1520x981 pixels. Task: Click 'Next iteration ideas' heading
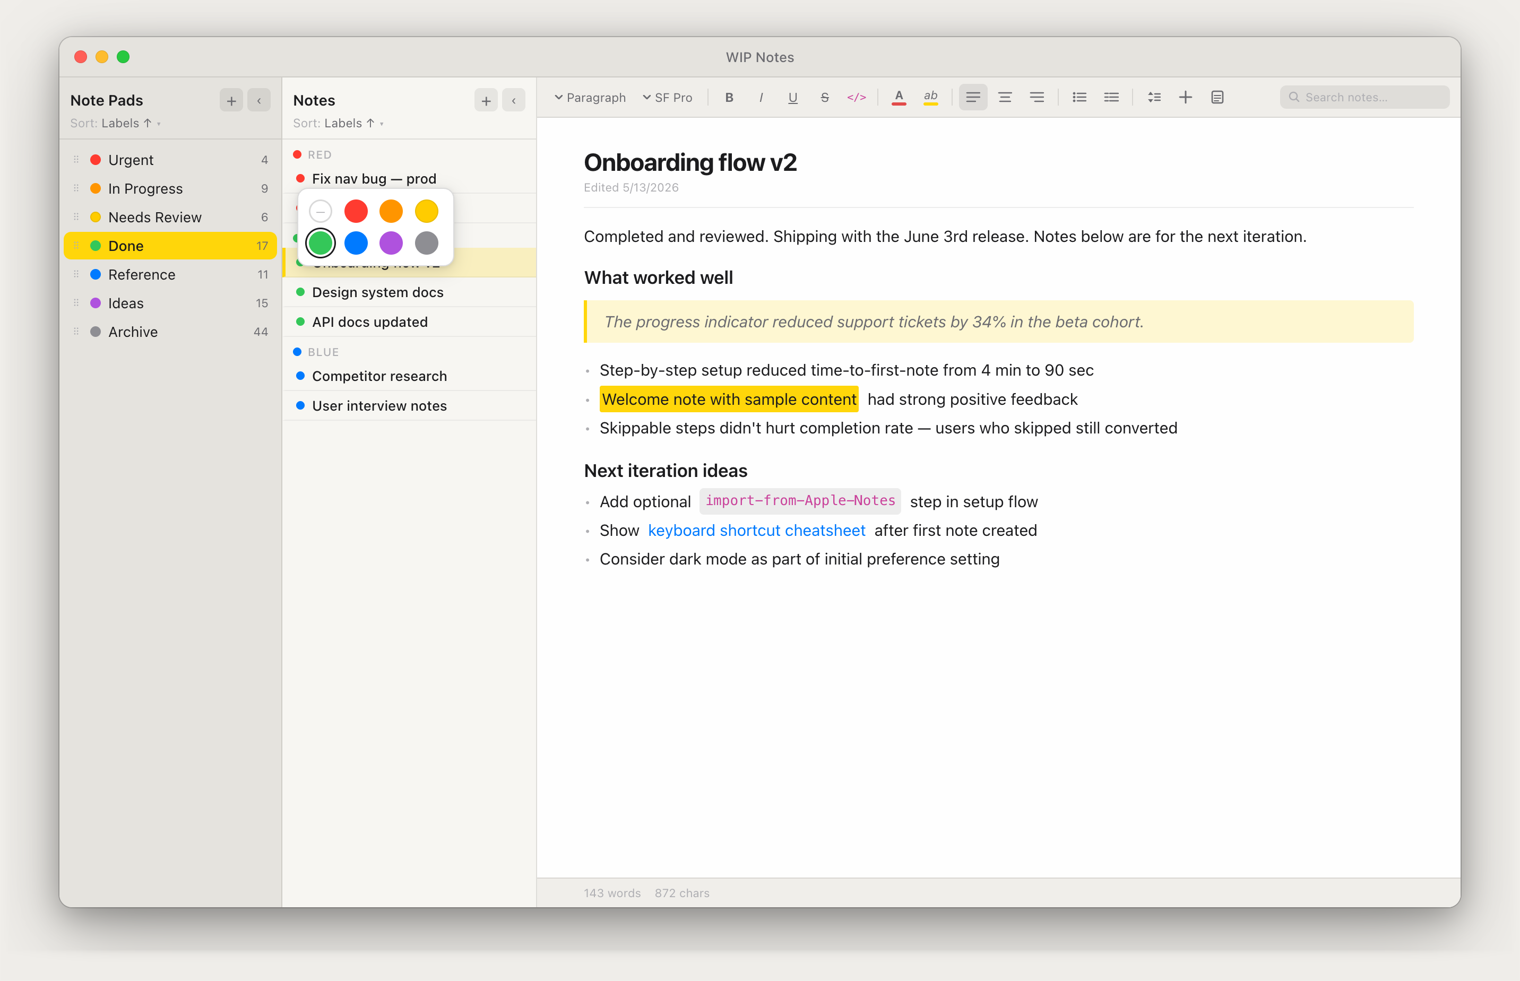click(665, 471)
